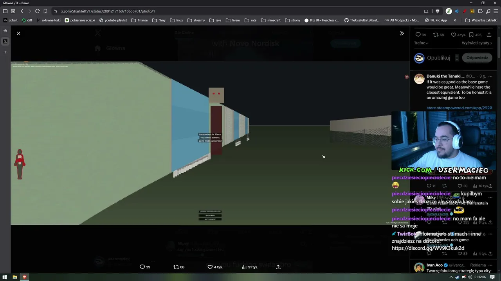
Task: Open the youtube playlist bookmark
Action: pyautogui.click(x=113, y=20)
